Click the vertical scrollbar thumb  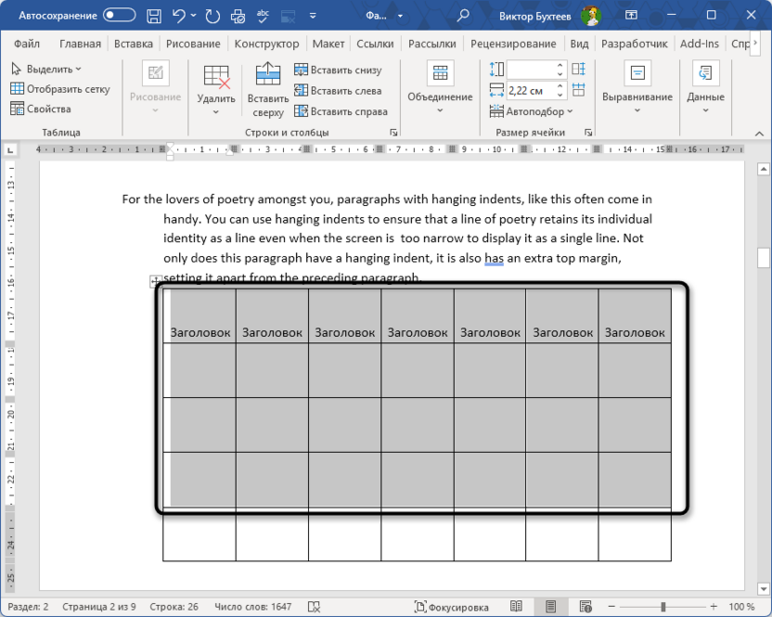click(x=763, y=258)
